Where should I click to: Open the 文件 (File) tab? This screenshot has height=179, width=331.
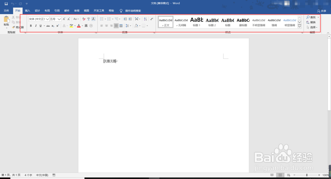[6, 11]
